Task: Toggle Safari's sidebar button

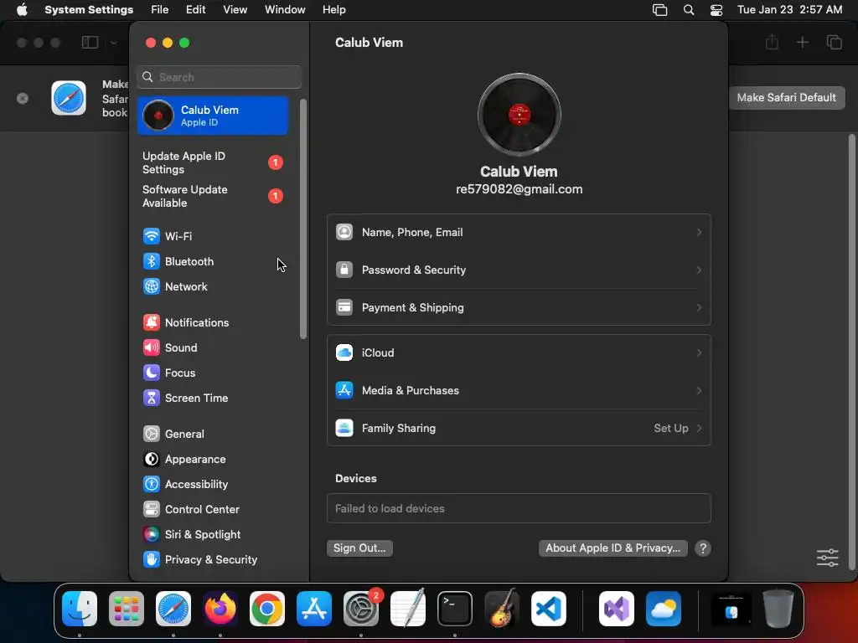Action: click(x=90, y=43)
